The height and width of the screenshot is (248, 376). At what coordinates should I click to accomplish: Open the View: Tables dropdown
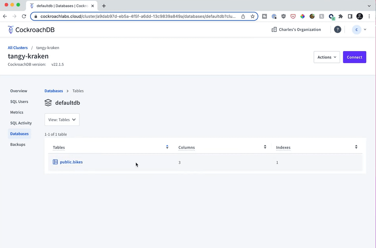tap(62, 120)
